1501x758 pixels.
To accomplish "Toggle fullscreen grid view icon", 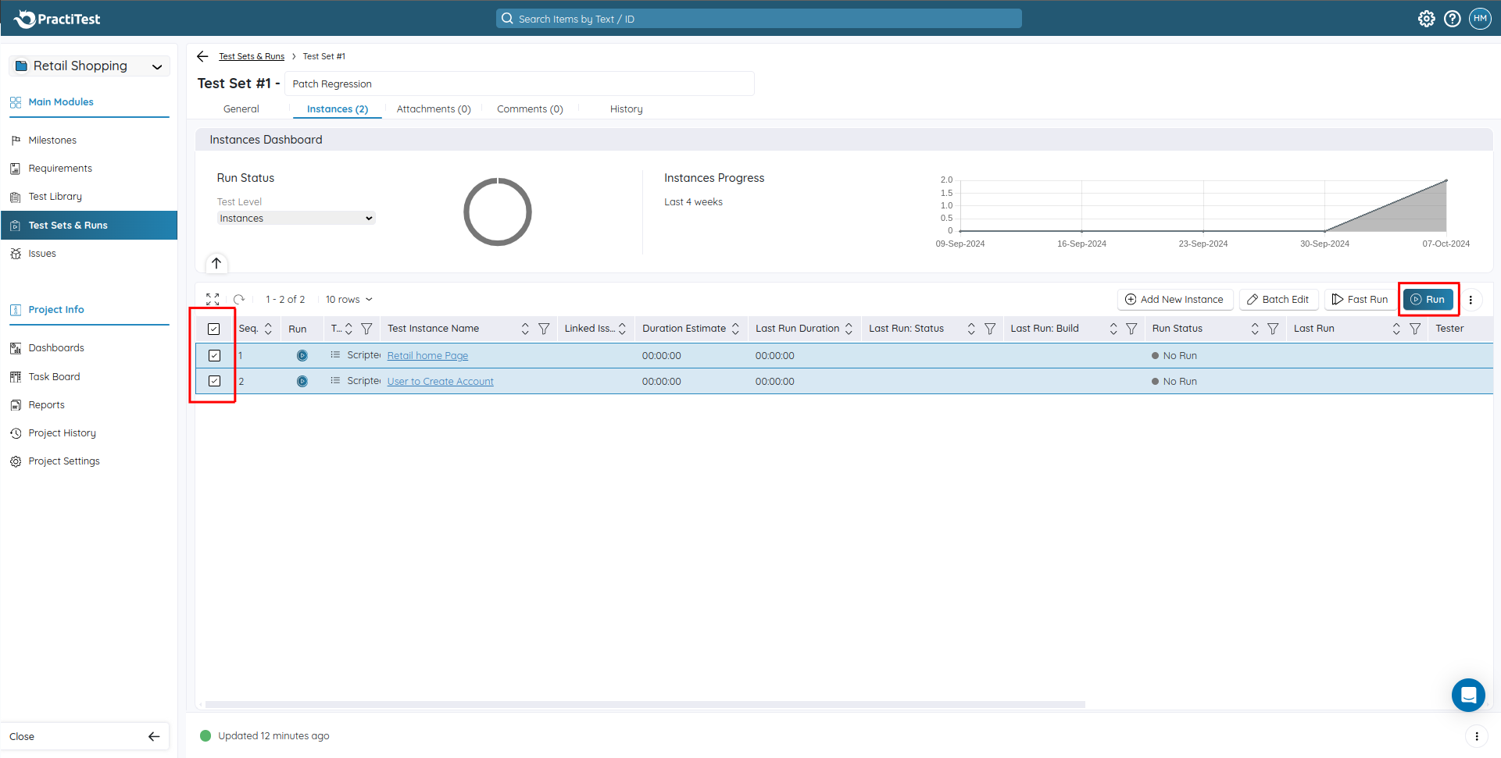I will pos(213,300).
